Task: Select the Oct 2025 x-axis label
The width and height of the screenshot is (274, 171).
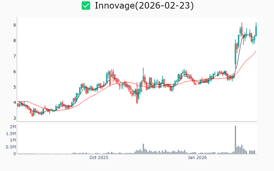Action: pyautogui.click(x=99, y=158)
